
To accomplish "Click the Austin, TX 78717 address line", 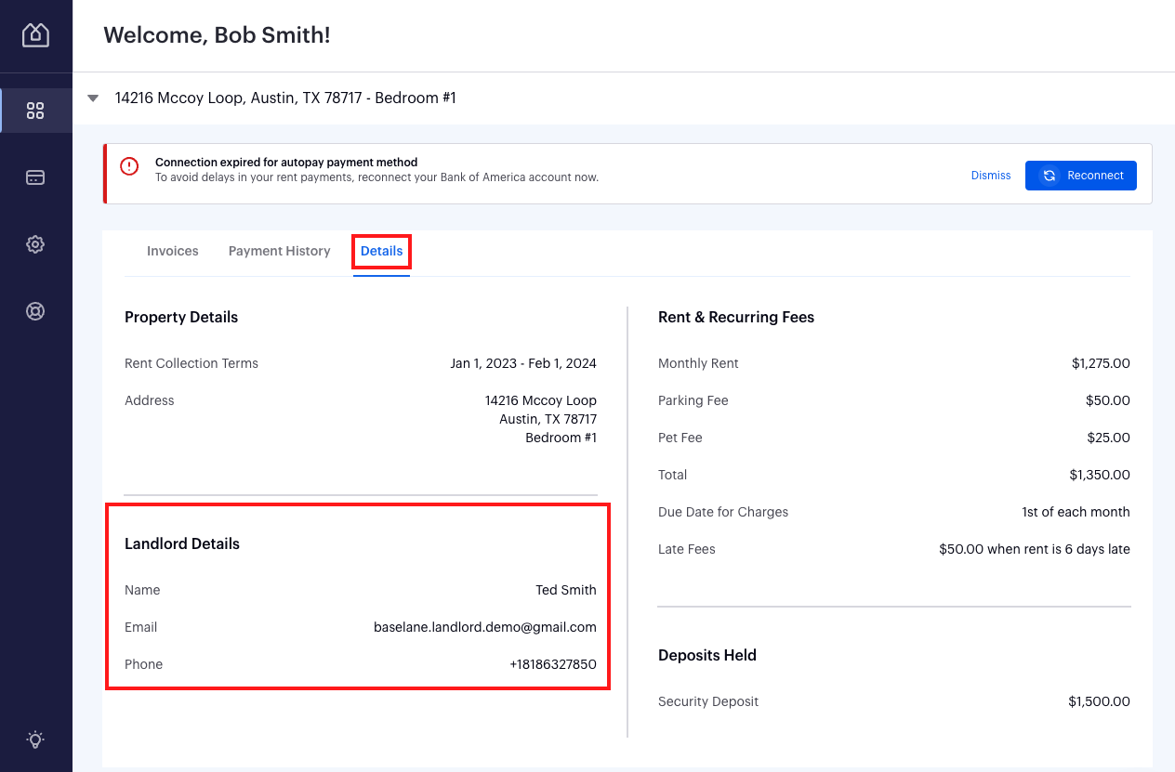I will tap(548, 419).
